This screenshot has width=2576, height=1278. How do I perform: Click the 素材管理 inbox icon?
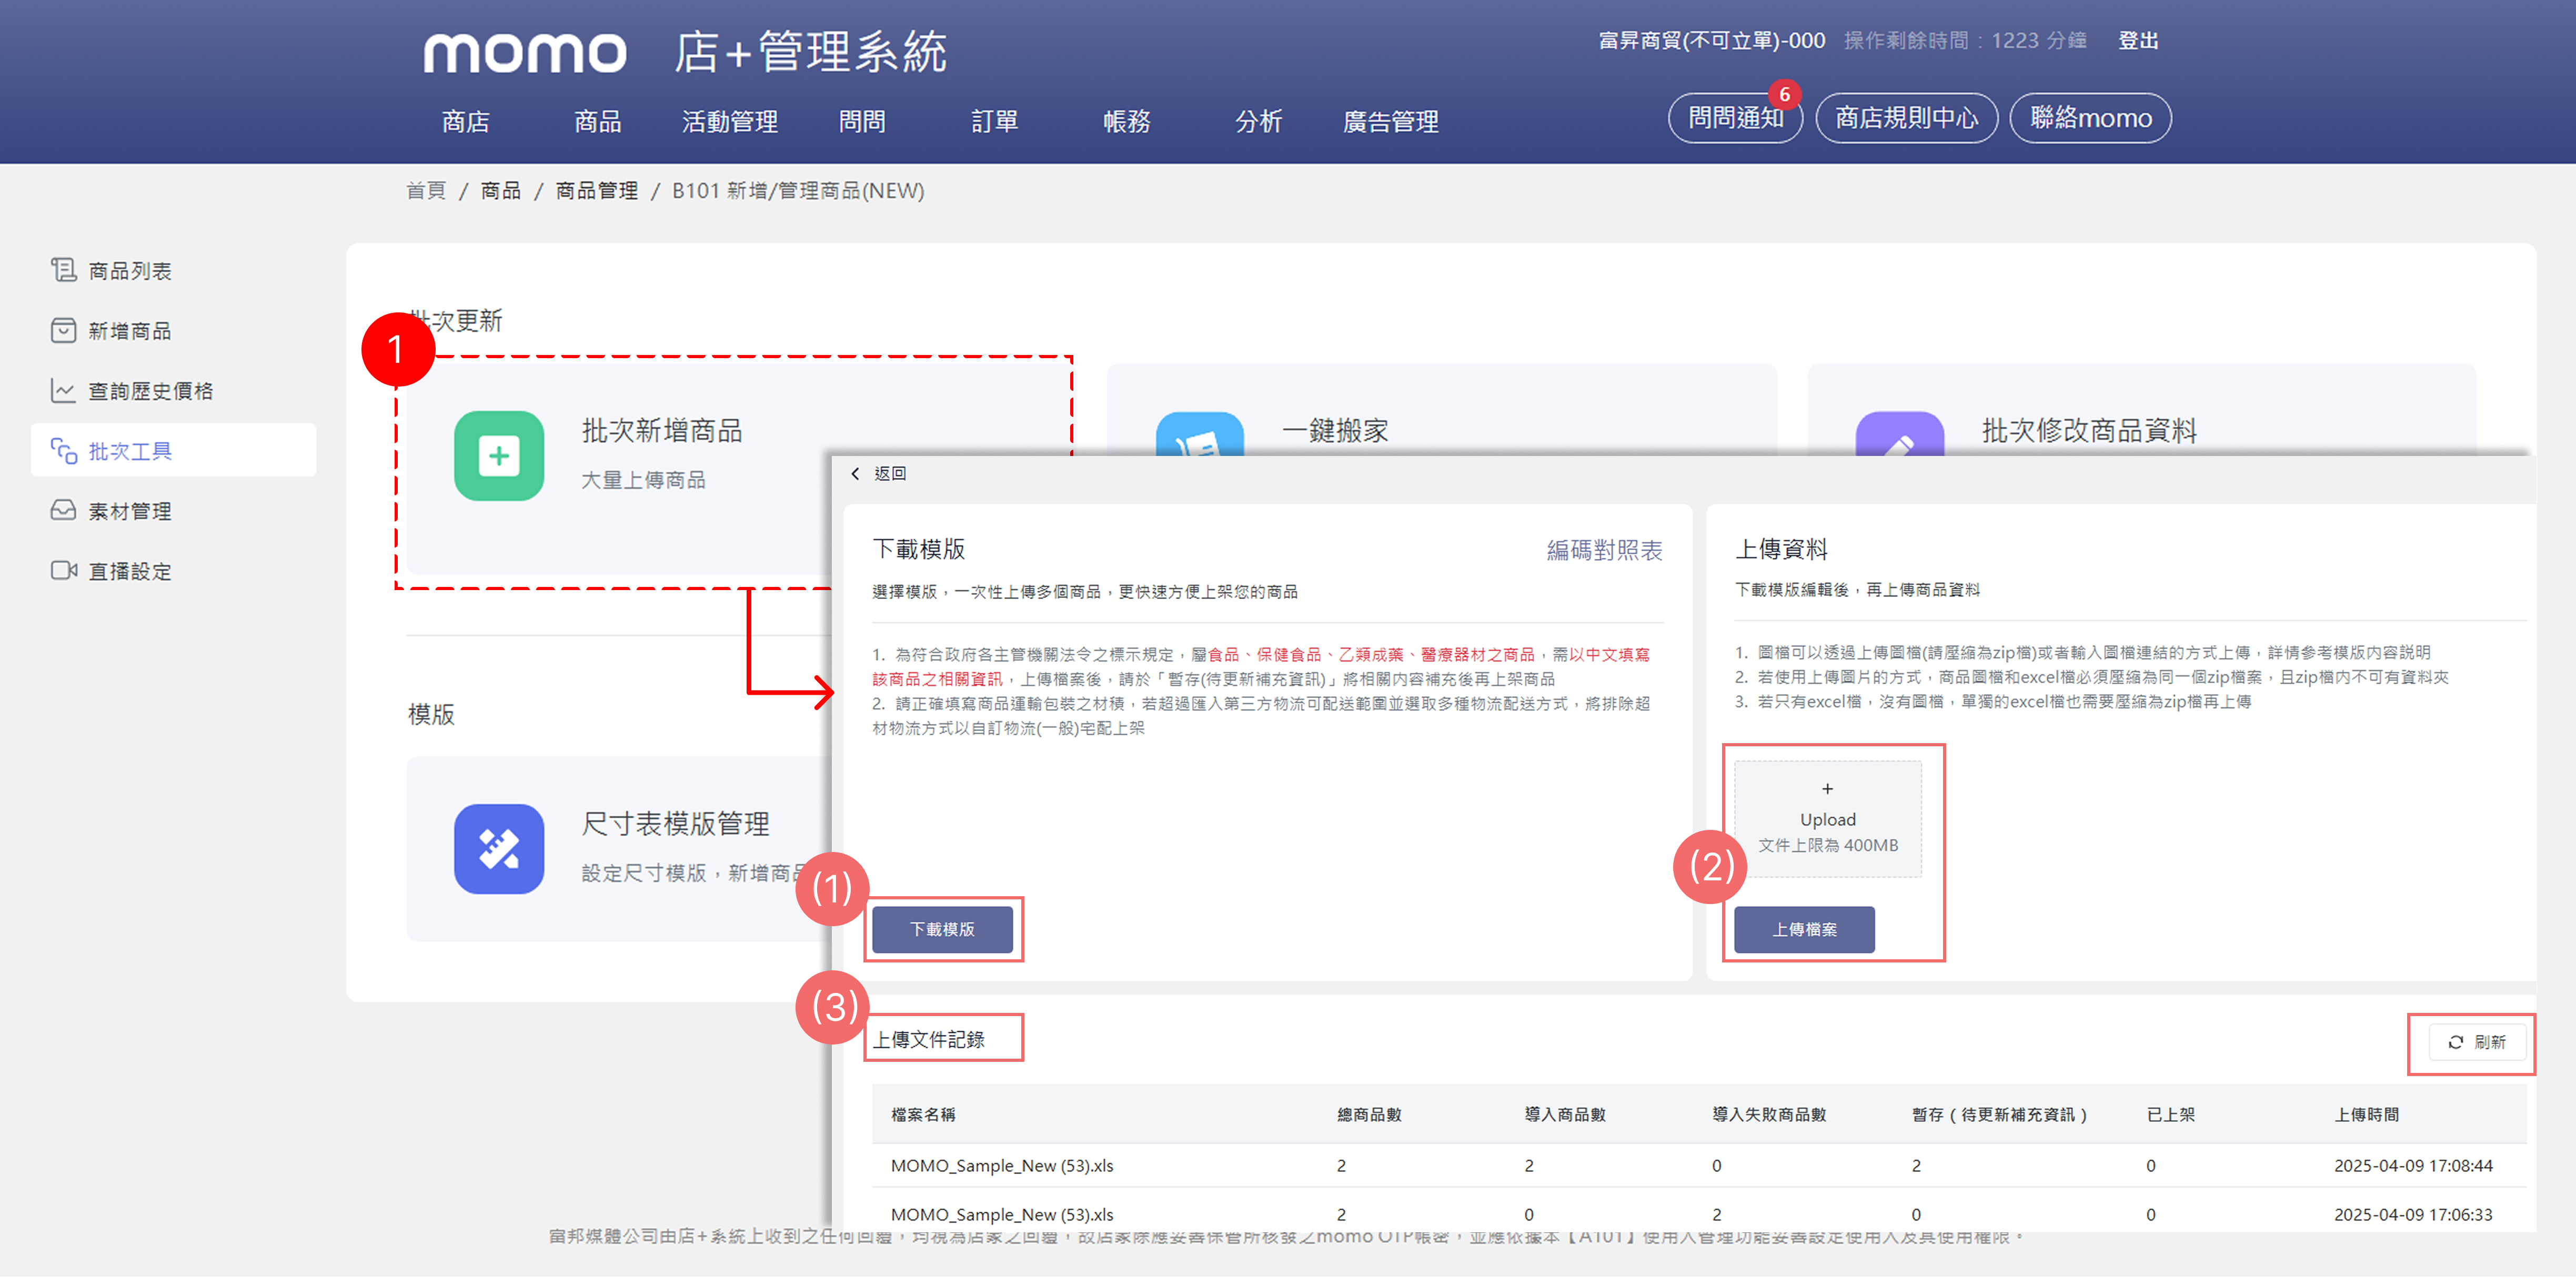[63, 511]
